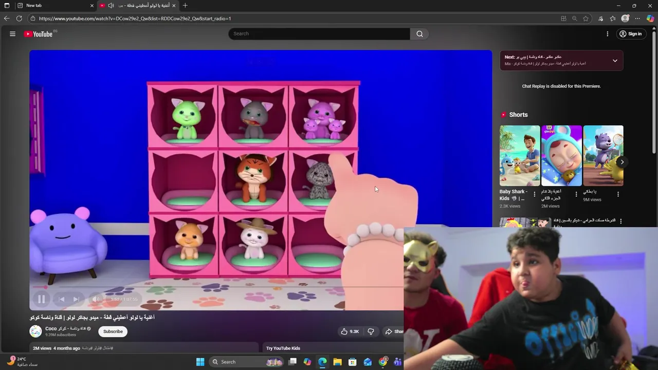Viewport: 658px width, 370px height.
Task: Click the YouTube search magnifier button
Action: pyautogui.click(x=419, y=34)
